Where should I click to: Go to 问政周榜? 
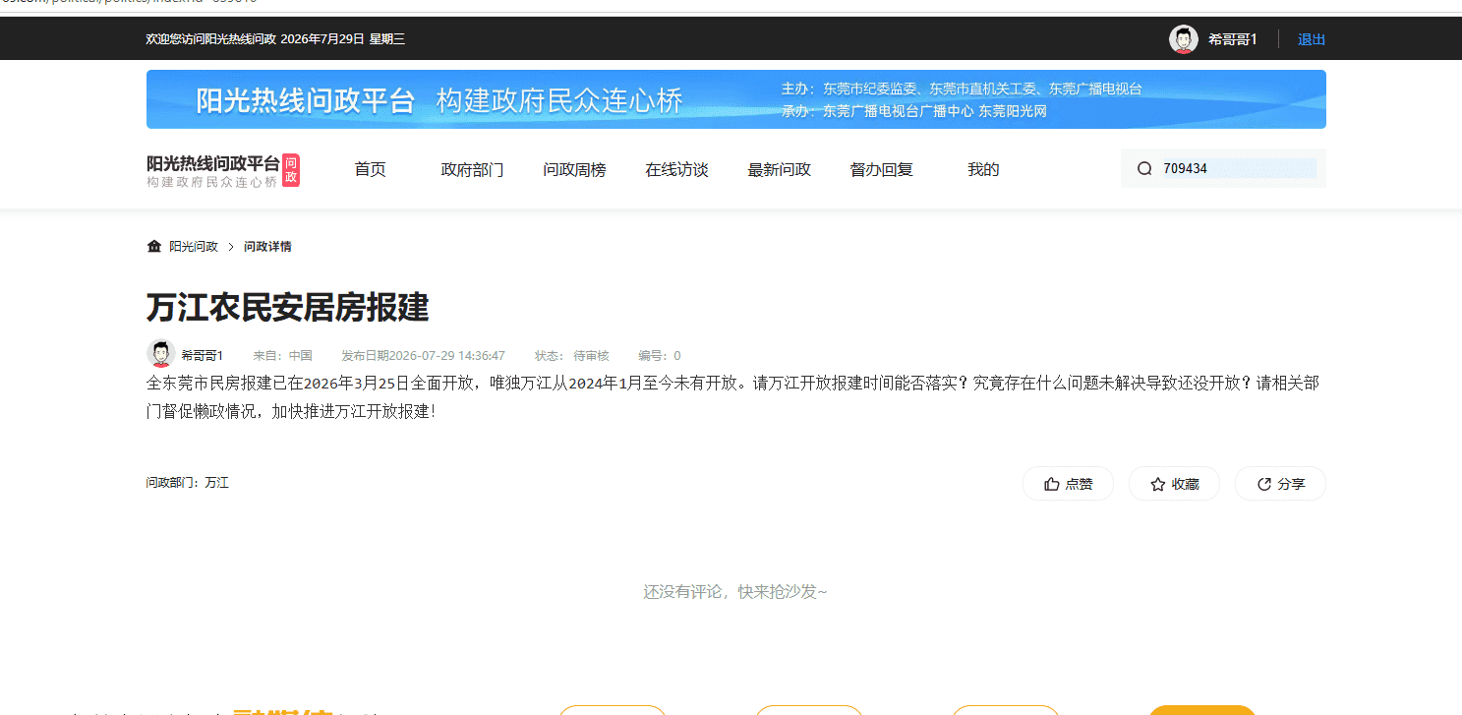(574, 169)
